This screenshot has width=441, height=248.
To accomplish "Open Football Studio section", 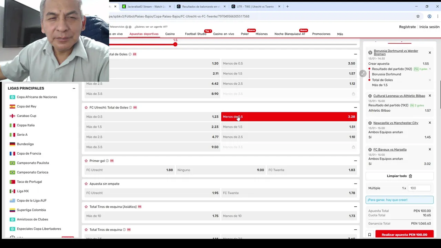I will coord(196,34).
